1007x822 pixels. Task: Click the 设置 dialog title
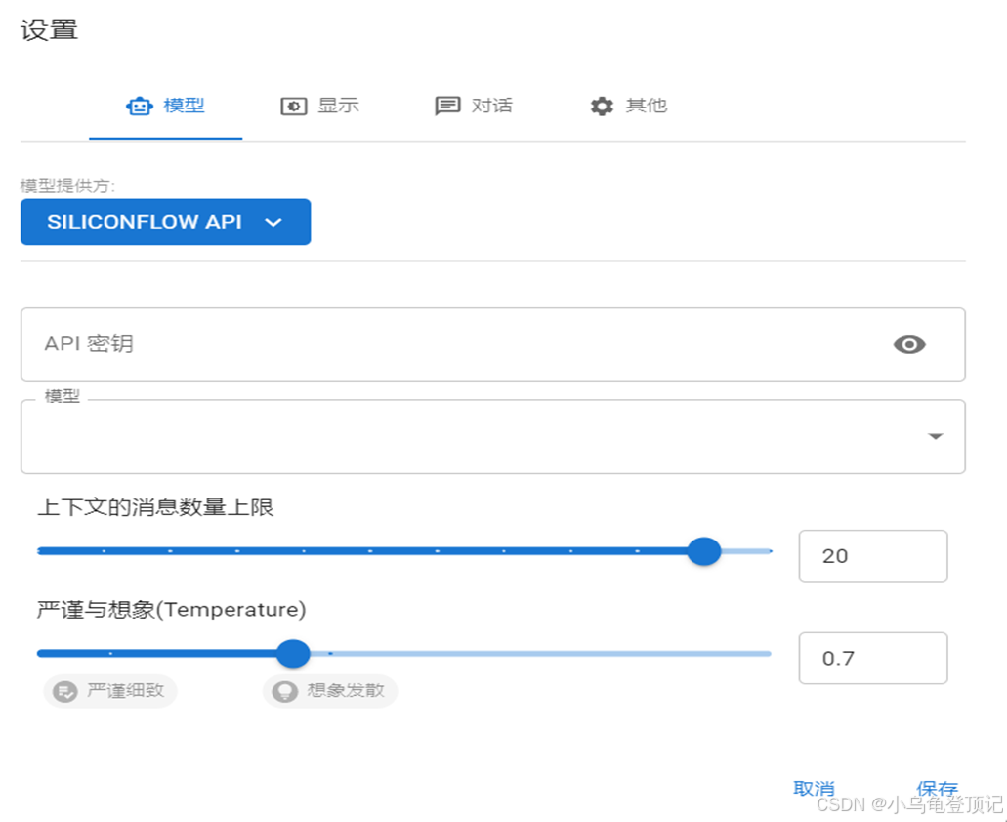50,29
